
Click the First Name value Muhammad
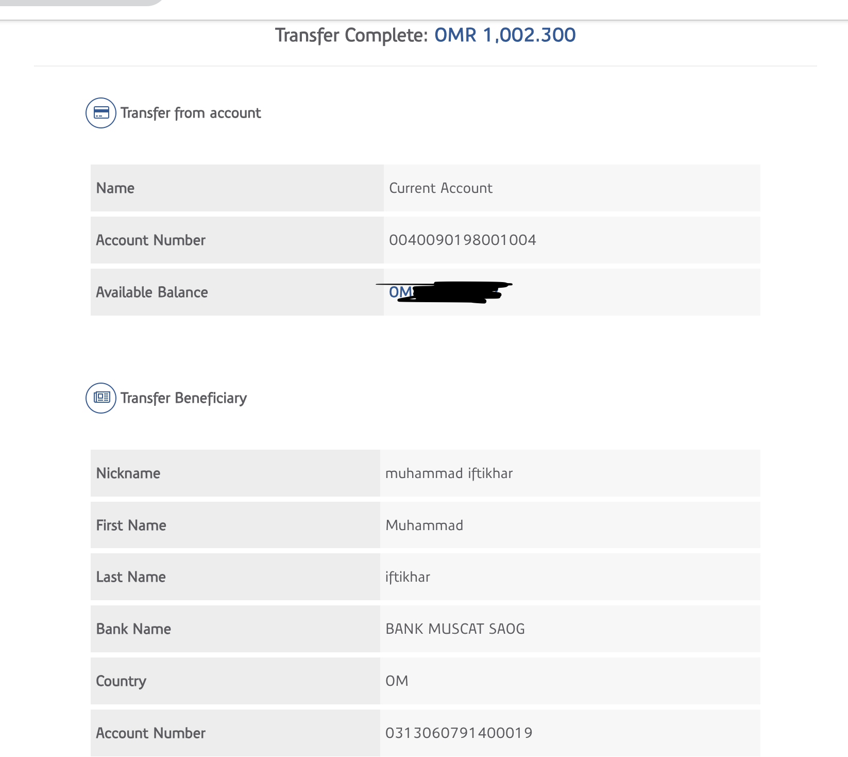[x=424, y=525]
